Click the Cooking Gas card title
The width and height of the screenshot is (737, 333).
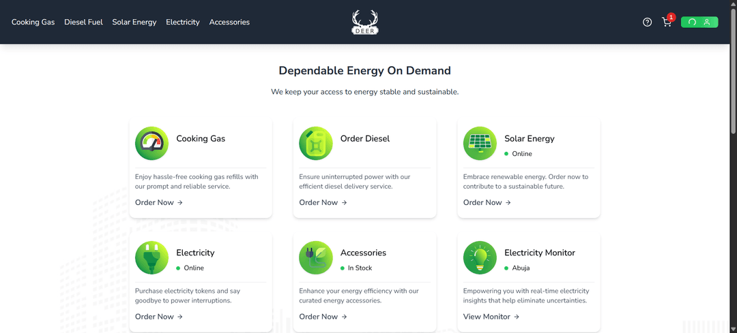201,139
